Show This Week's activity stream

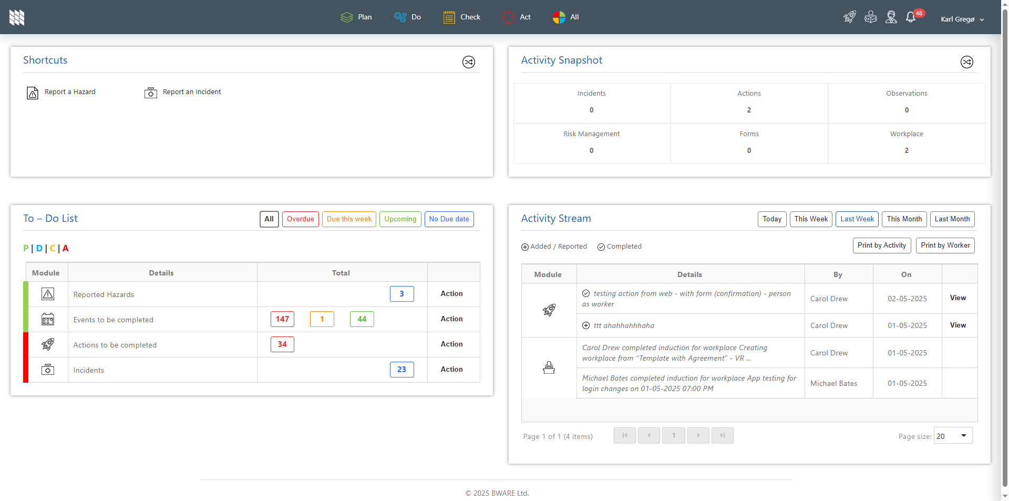pos(811,219)
